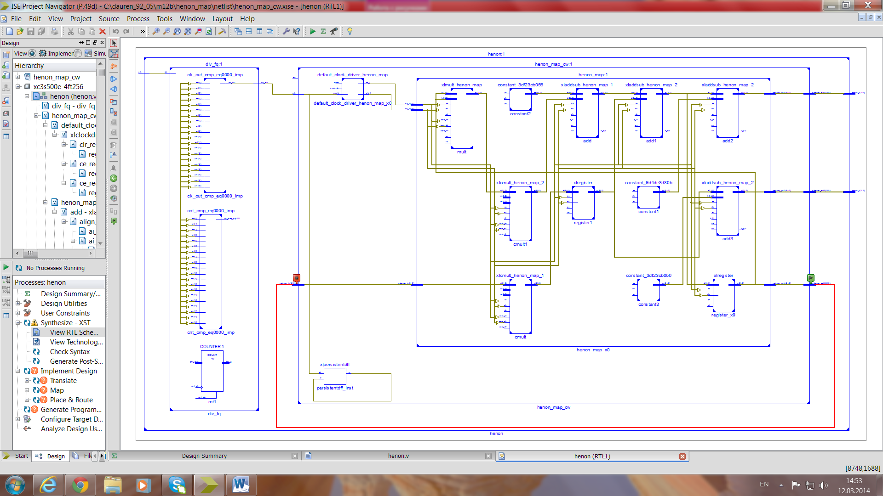Select the Implementation view radio button
The width and height of the screenshot is (883, 496).
point(33,53)
